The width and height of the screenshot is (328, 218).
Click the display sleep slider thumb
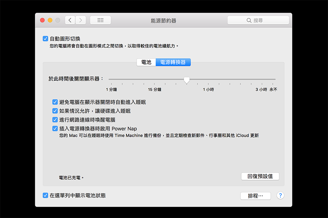tap(187, 80)
